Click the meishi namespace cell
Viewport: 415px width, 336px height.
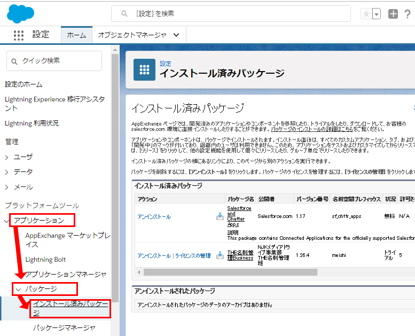point(339,255)
